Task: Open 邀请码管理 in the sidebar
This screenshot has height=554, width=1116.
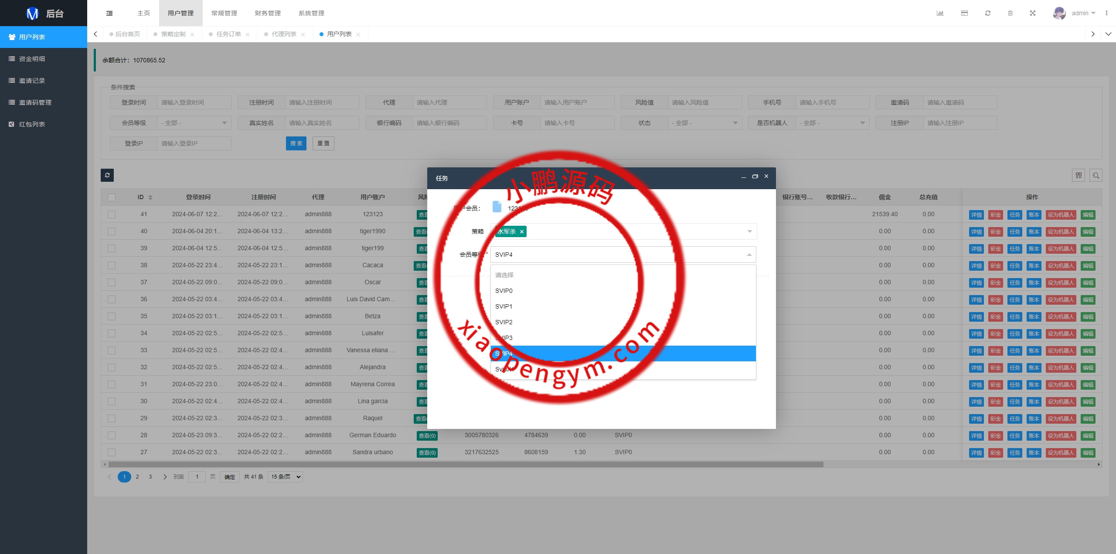Action: click(x=35, y=102)
